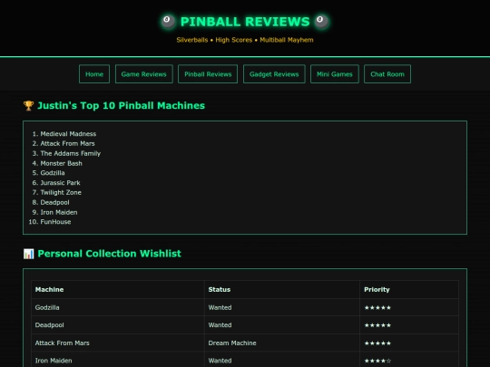Go to Game Reviews page
Screen dimensions: 490x367
[143, 74]
